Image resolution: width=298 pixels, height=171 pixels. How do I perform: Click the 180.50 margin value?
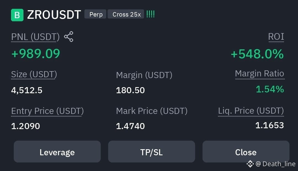pos(130,90)
